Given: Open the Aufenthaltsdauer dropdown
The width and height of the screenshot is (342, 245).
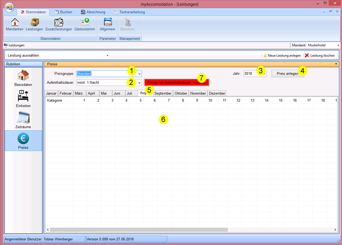Looking at the screenshot, I should pos(139,82).
